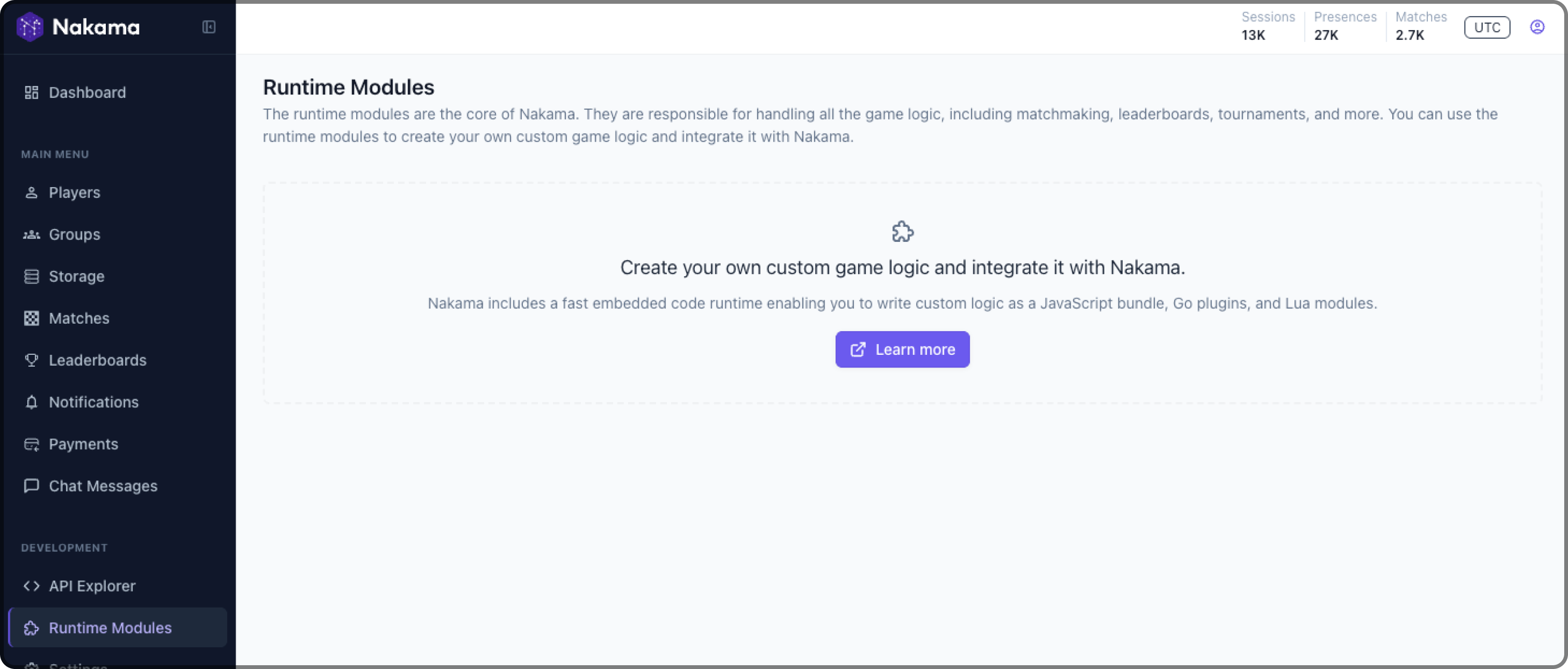Click the external link icon in Learn more
This screenshot has height=669, width=1568.
pyautogui.click(x=858, y=350)
